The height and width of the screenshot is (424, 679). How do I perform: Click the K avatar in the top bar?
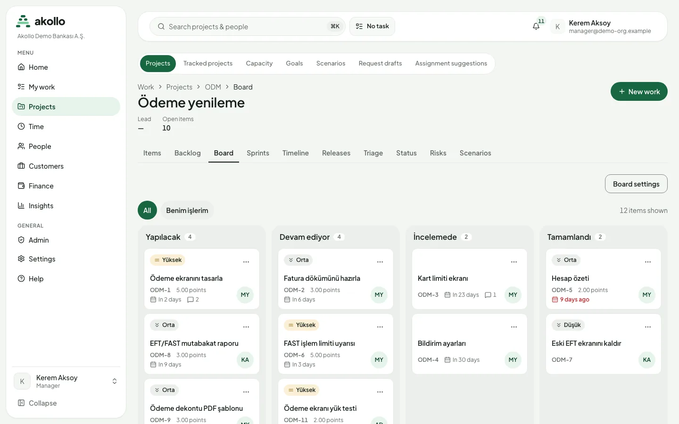(x=557, y=27)
